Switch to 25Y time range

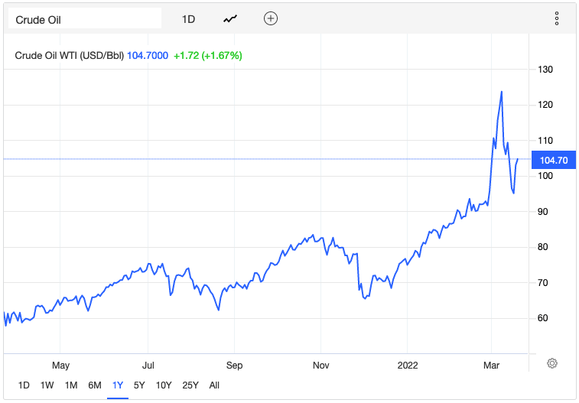tap(190, 385)
